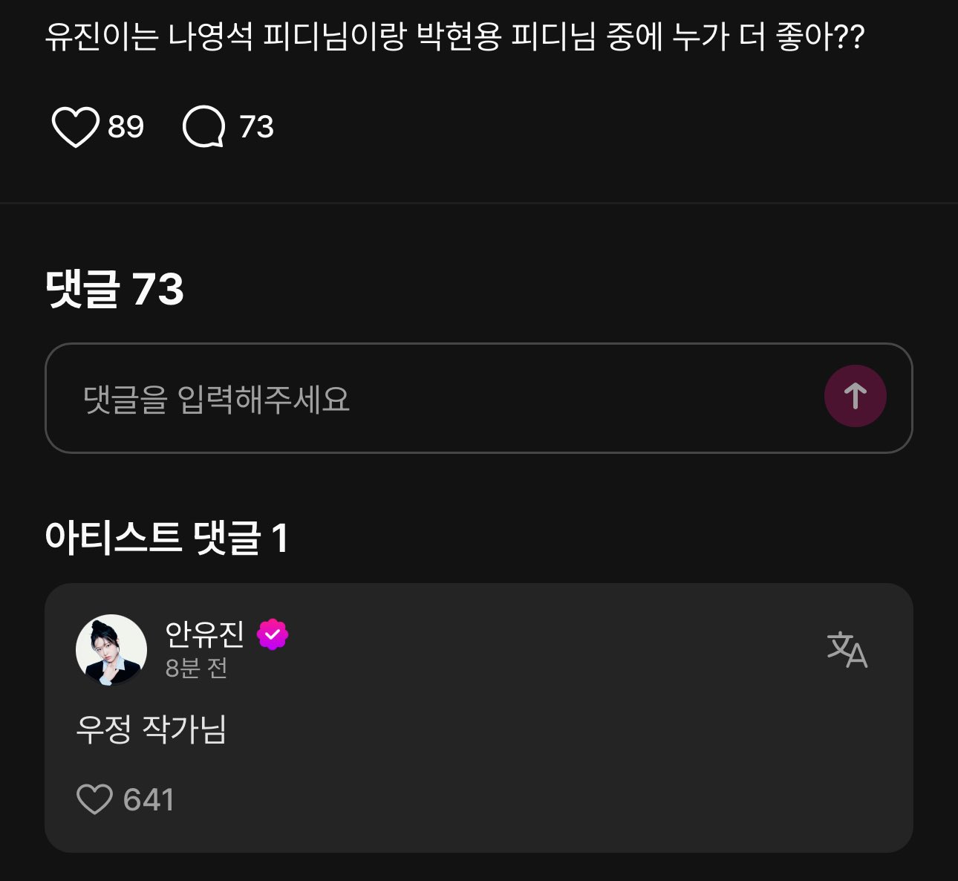Submit comment with the up arrow button

pyautogui.click(x=855, y=396)
